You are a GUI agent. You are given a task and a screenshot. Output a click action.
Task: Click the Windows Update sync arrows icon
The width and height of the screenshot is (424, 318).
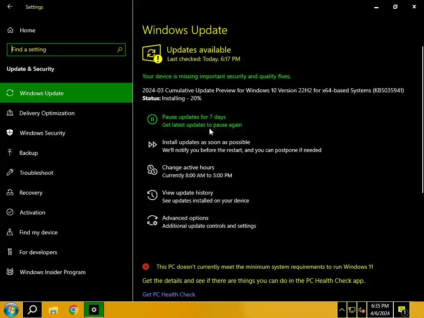coord(10,93)
